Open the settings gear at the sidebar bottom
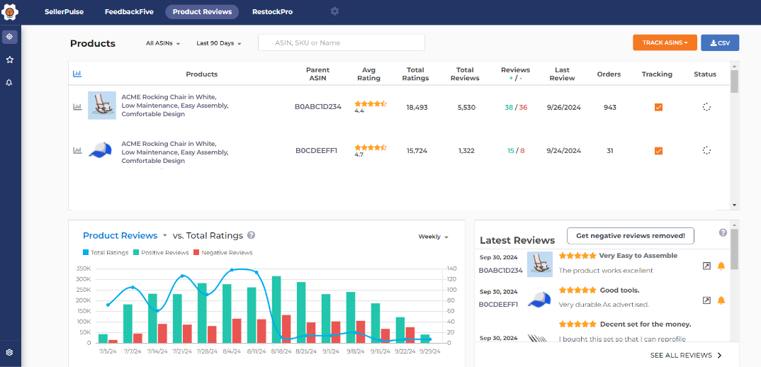The height and width of the screenshot is (367, 761). click(x=9, y=352)
